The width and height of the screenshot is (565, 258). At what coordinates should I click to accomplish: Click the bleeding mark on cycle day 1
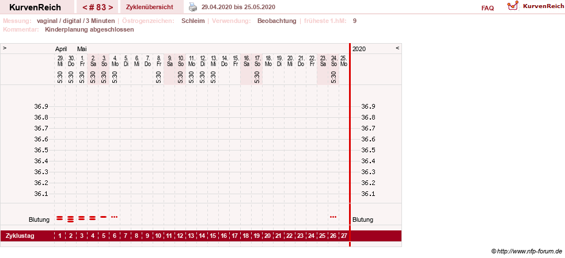60,218
